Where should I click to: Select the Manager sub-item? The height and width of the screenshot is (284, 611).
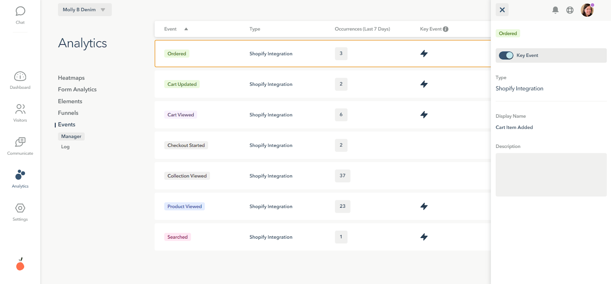(x=71, y=136)
